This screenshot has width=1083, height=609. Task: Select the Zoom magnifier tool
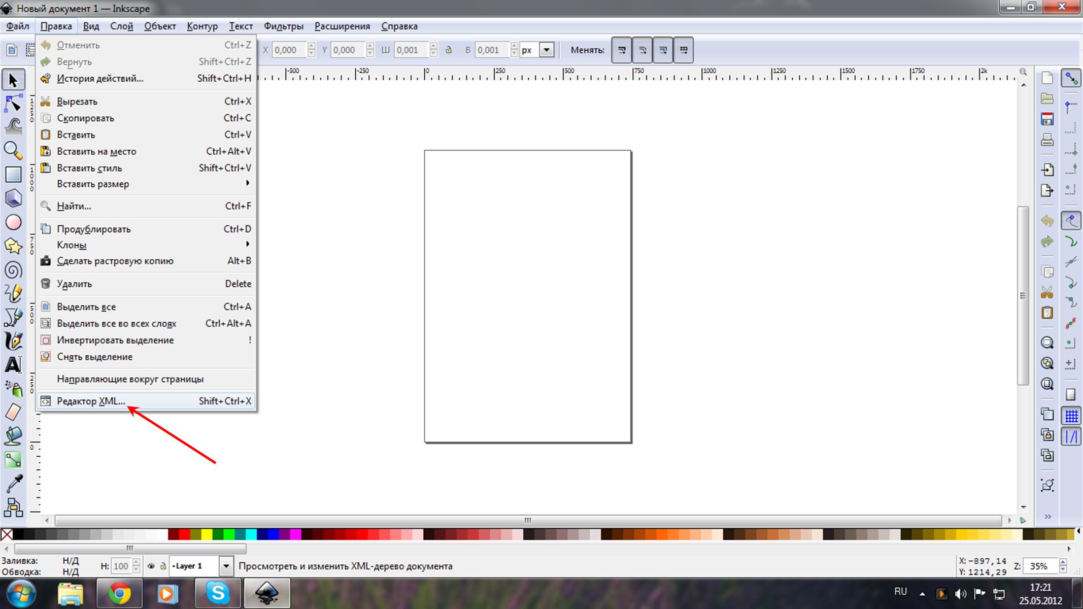(13, 150)
